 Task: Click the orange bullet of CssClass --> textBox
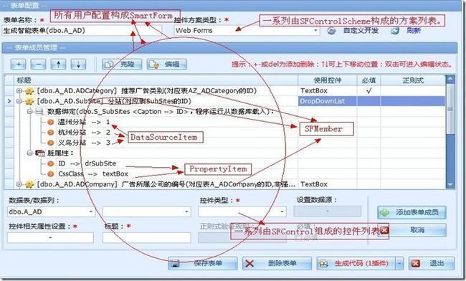[x=50, y=174]
